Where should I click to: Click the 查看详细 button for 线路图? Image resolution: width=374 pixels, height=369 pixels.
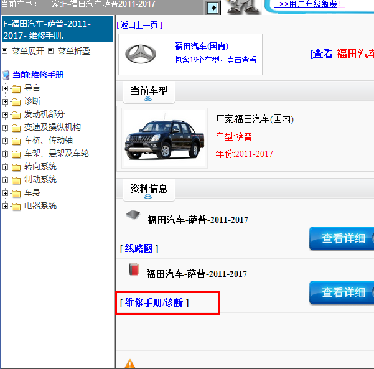(x=342, y=238)
